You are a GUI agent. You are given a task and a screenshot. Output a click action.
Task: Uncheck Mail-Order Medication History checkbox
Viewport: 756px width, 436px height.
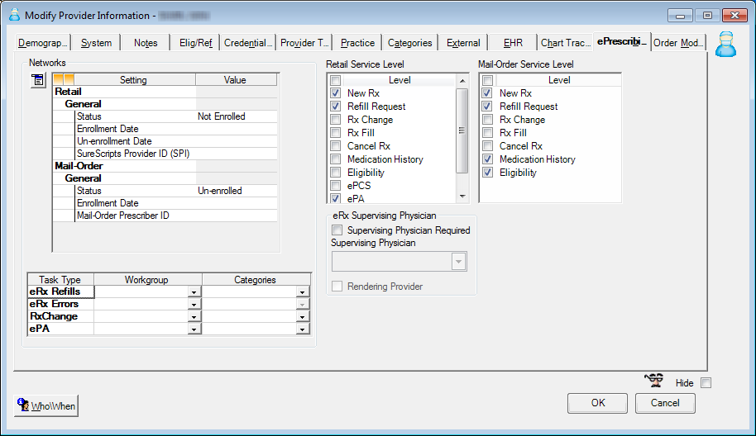tap(488, 159)
